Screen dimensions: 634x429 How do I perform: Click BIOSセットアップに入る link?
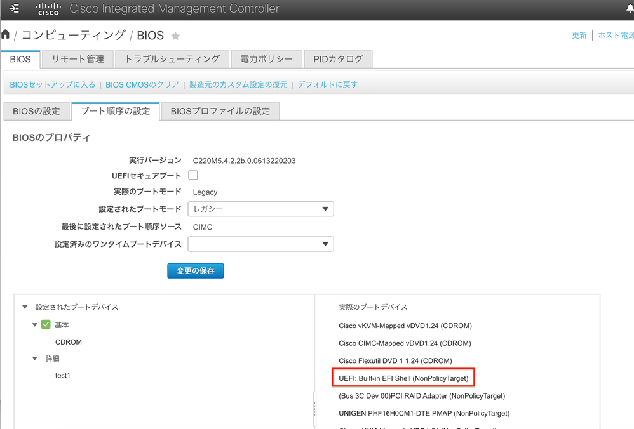(53, 85)
